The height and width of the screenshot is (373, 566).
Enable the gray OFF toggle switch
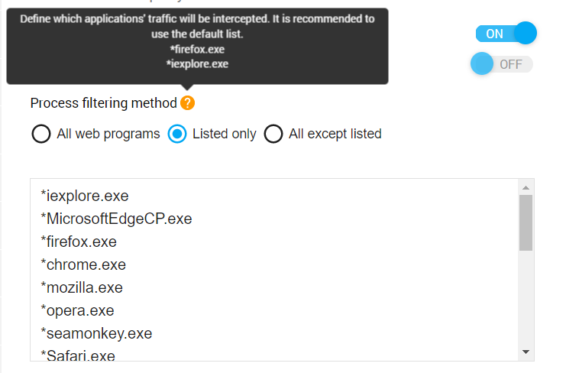pos(502,64)
